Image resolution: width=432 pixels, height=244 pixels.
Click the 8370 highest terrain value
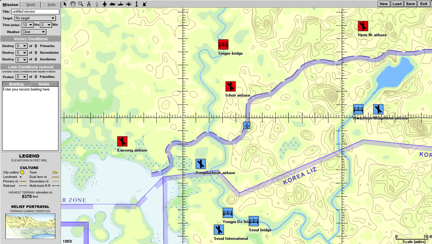click(x=27, y=196)
